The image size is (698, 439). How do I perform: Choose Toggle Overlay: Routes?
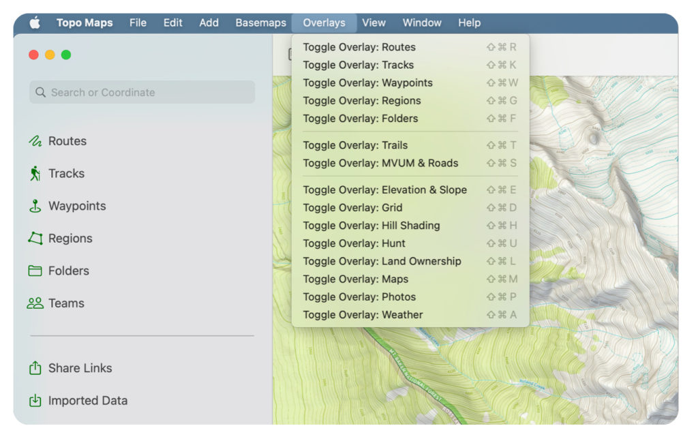coord(410,47)
